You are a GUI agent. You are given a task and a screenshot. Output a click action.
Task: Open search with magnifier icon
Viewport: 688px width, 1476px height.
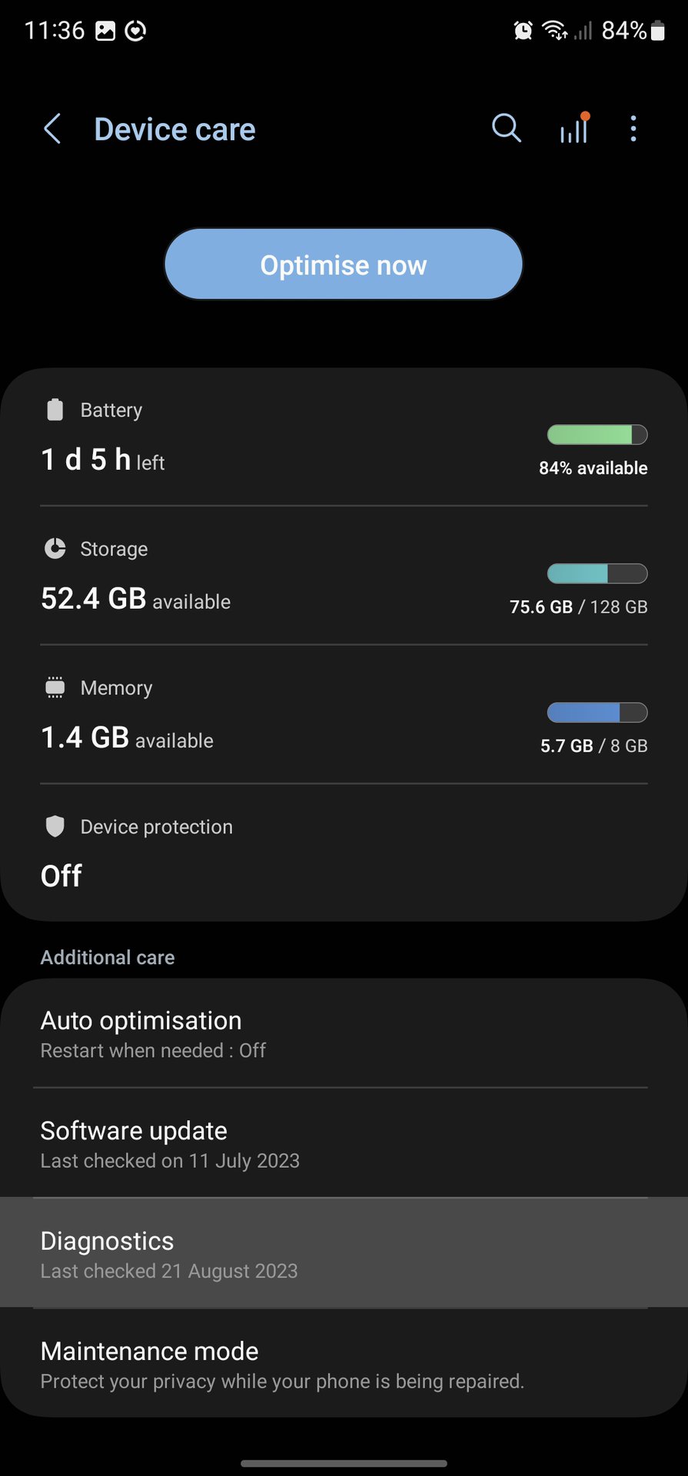[506, 128]
